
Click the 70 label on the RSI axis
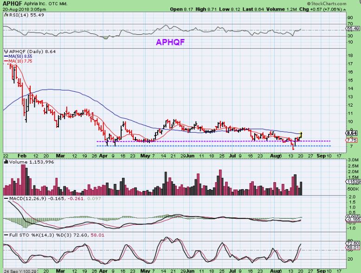point(350,24)
